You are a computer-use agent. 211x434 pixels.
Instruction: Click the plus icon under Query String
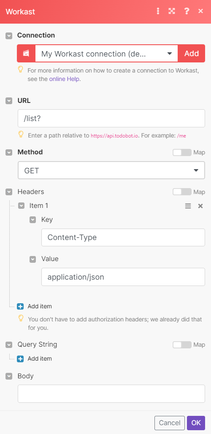[20, 359]
